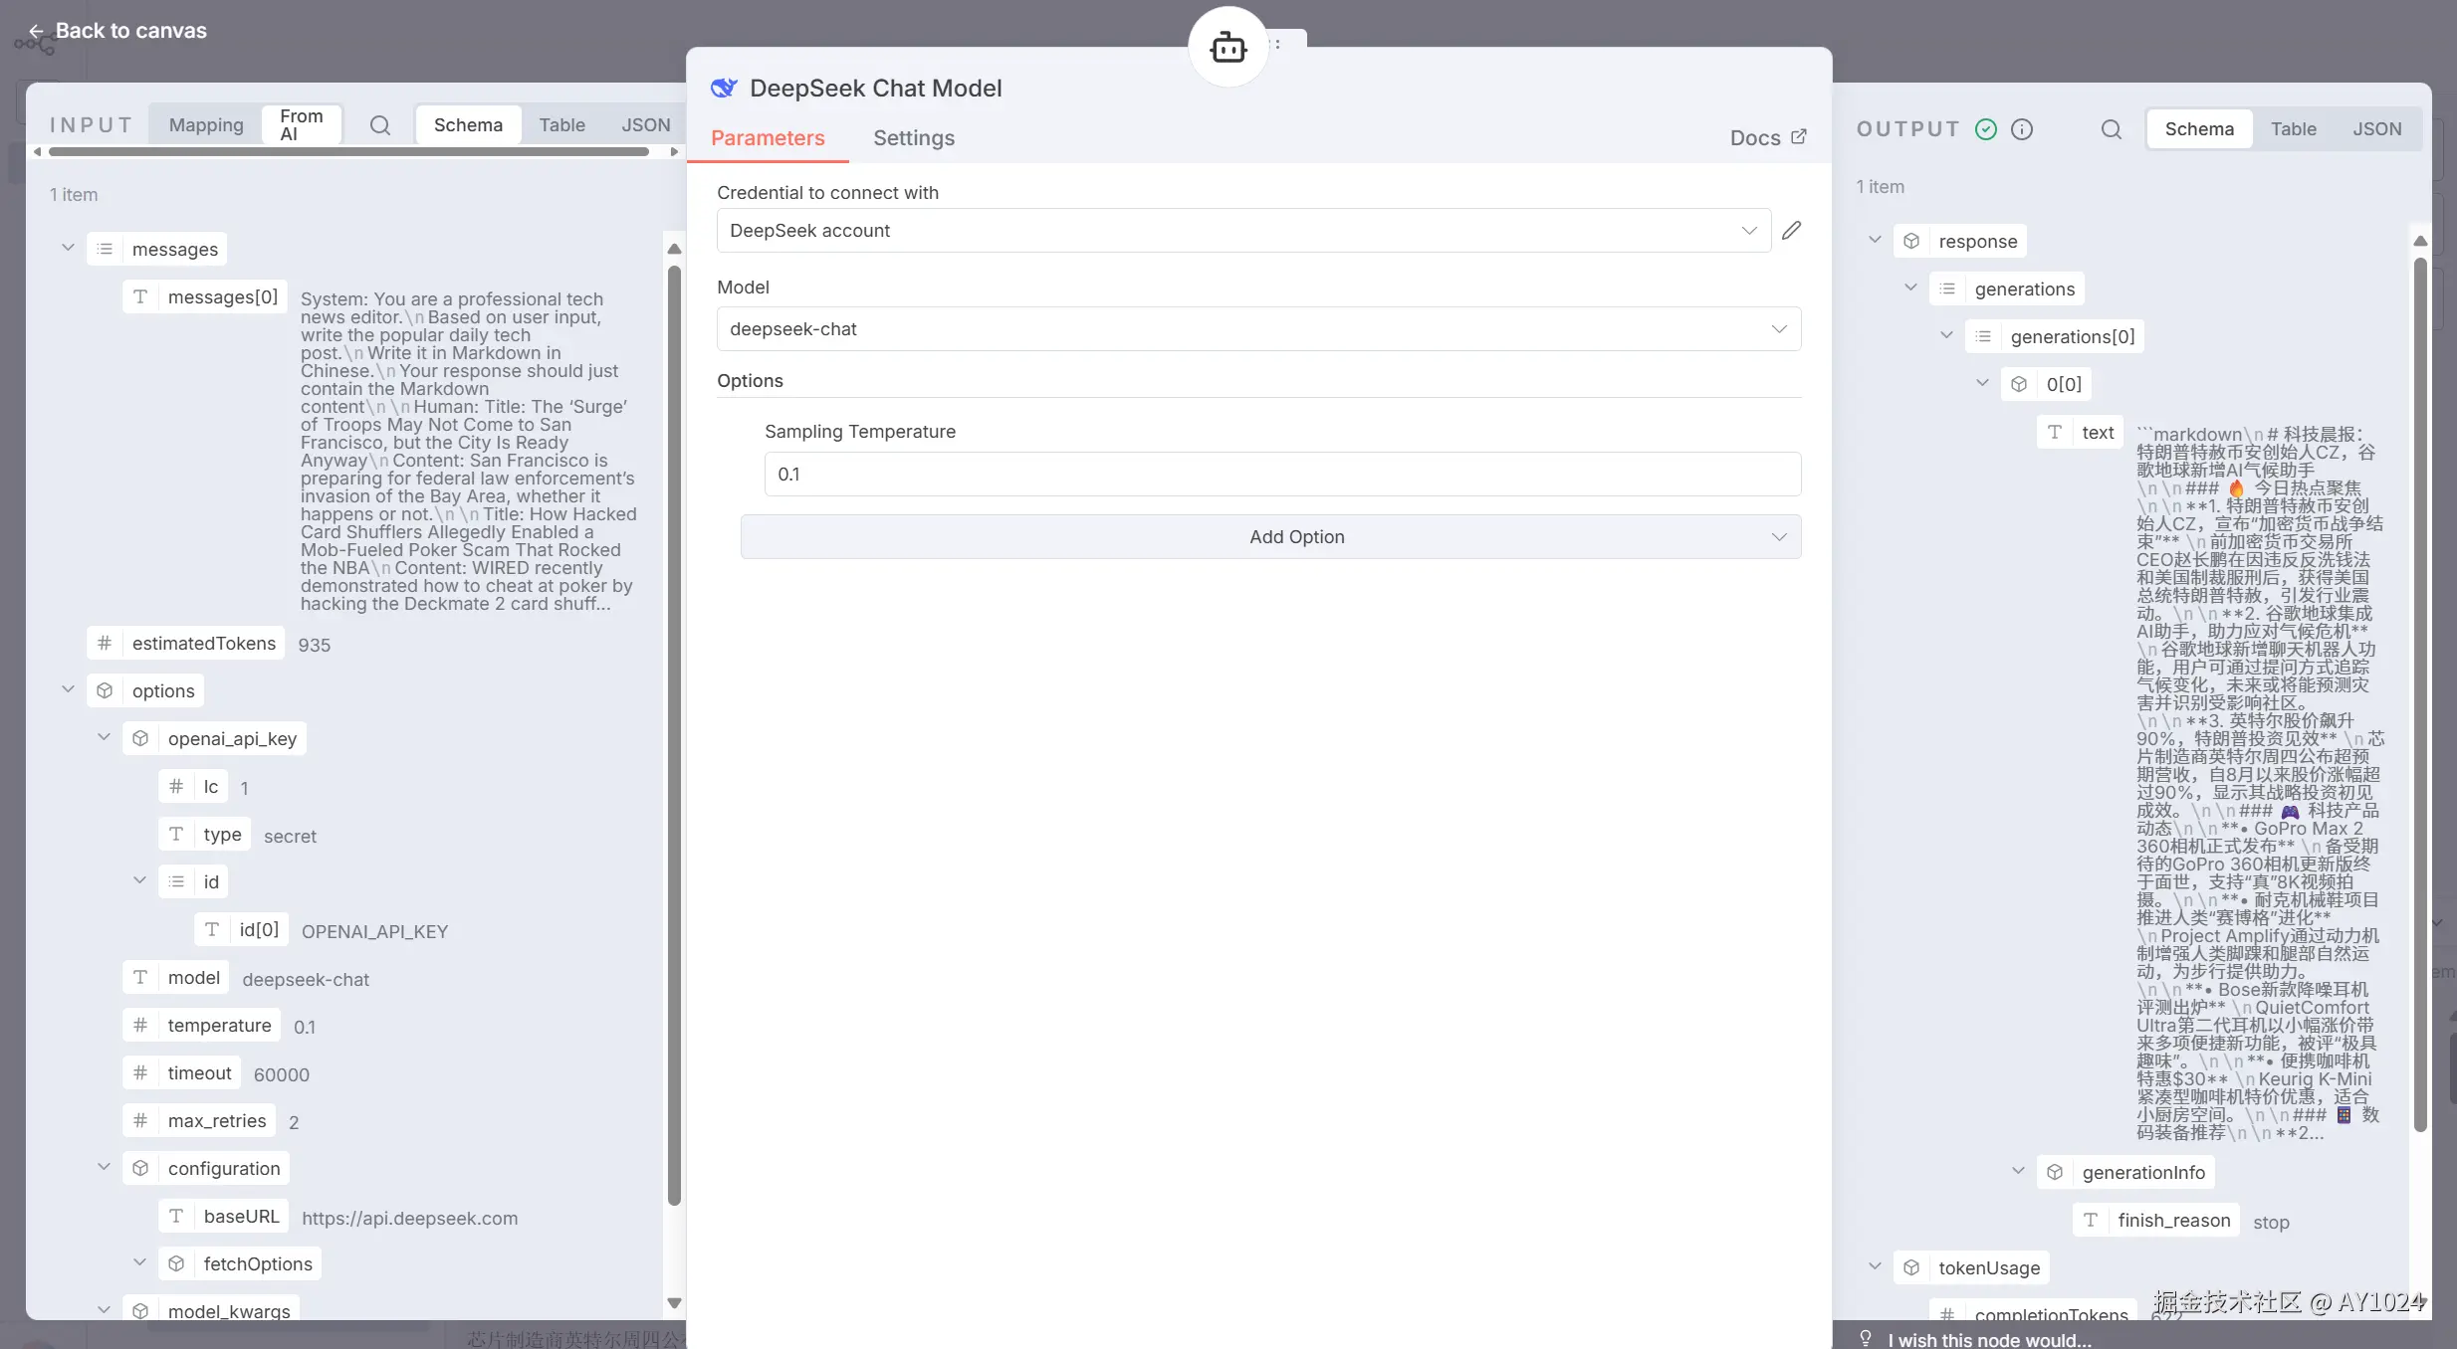Switch output view to JSON
2457x1349 pixels.
pyautogui.click(x=2376, y=129)
